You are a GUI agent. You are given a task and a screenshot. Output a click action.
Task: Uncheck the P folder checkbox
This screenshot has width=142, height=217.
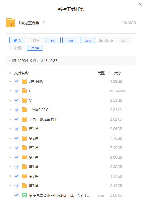(x=16, y=91)
